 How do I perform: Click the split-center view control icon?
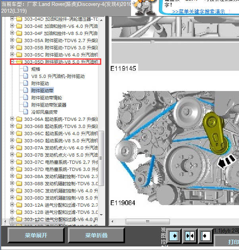click(189, 236)
